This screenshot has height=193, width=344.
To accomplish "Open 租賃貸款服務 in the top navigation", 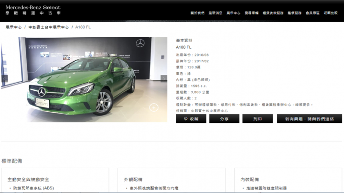I will (x=273, y=13).
